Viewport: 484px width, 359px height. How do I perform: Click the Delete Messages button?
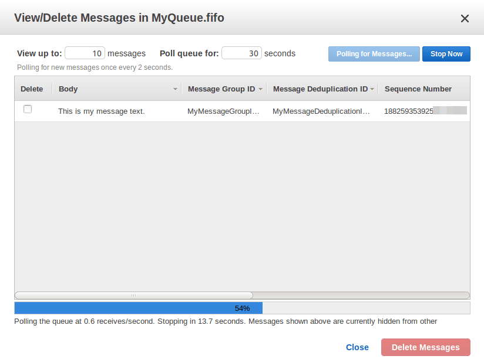point(425,347)
